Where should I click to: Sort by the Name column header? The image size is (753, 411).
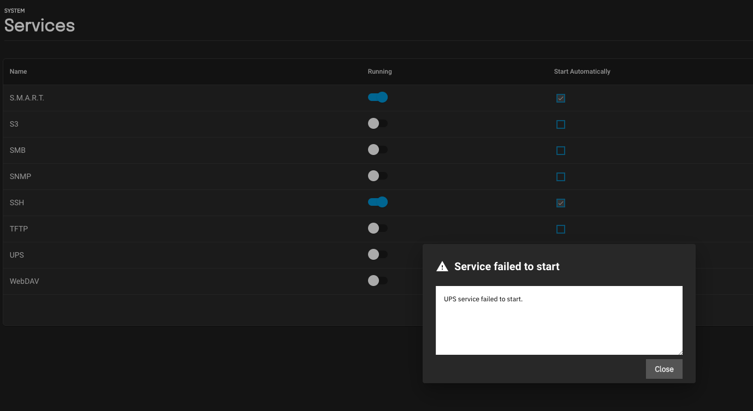[x=19, y=72]
